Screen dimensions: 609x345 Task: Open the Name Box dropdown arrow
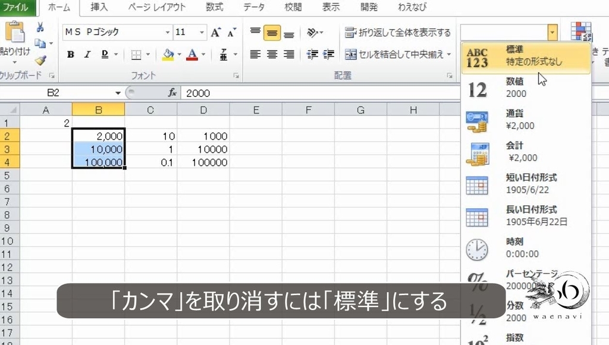[x=118, y=93]
